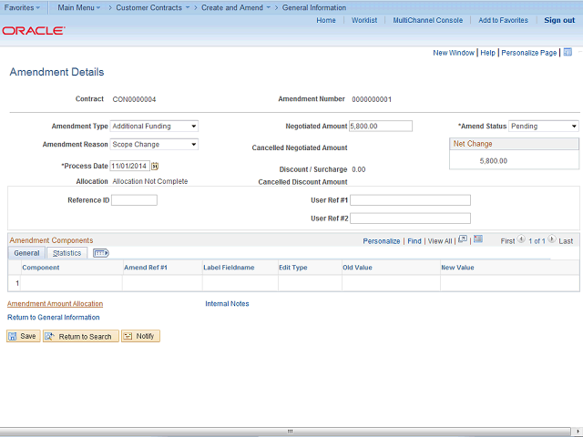Click Return to General Information link

pos(54,317)
